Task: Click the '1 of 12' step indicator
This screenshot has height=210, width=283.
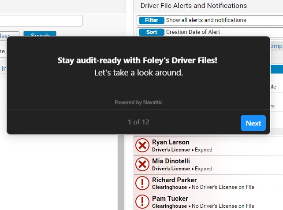Action: (138, 122)
